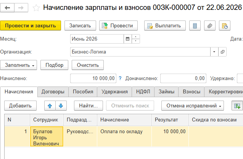Click the Руководс... department cell
The image size is (243, 159).
[80, 136]
